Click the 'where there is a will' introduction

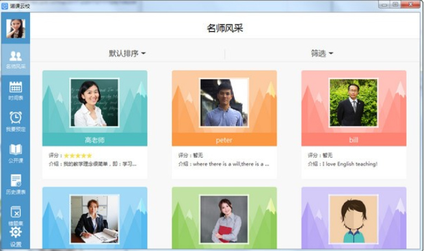[x=224, y=164]
